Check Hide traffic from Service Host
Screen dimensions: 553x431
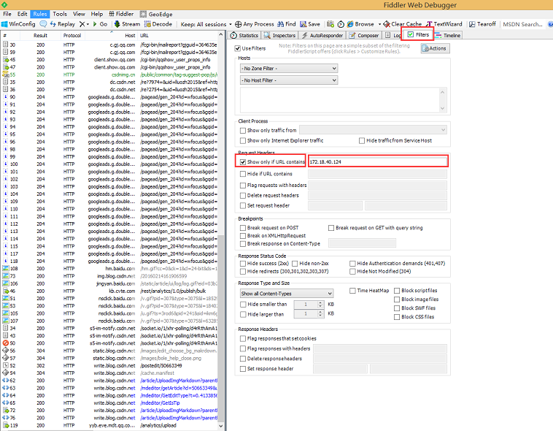click(362, 140)
